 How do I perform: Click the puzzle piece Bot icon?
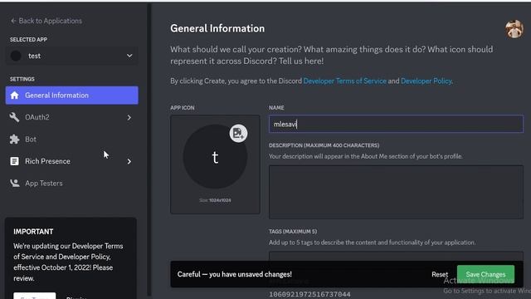(15, 140)
